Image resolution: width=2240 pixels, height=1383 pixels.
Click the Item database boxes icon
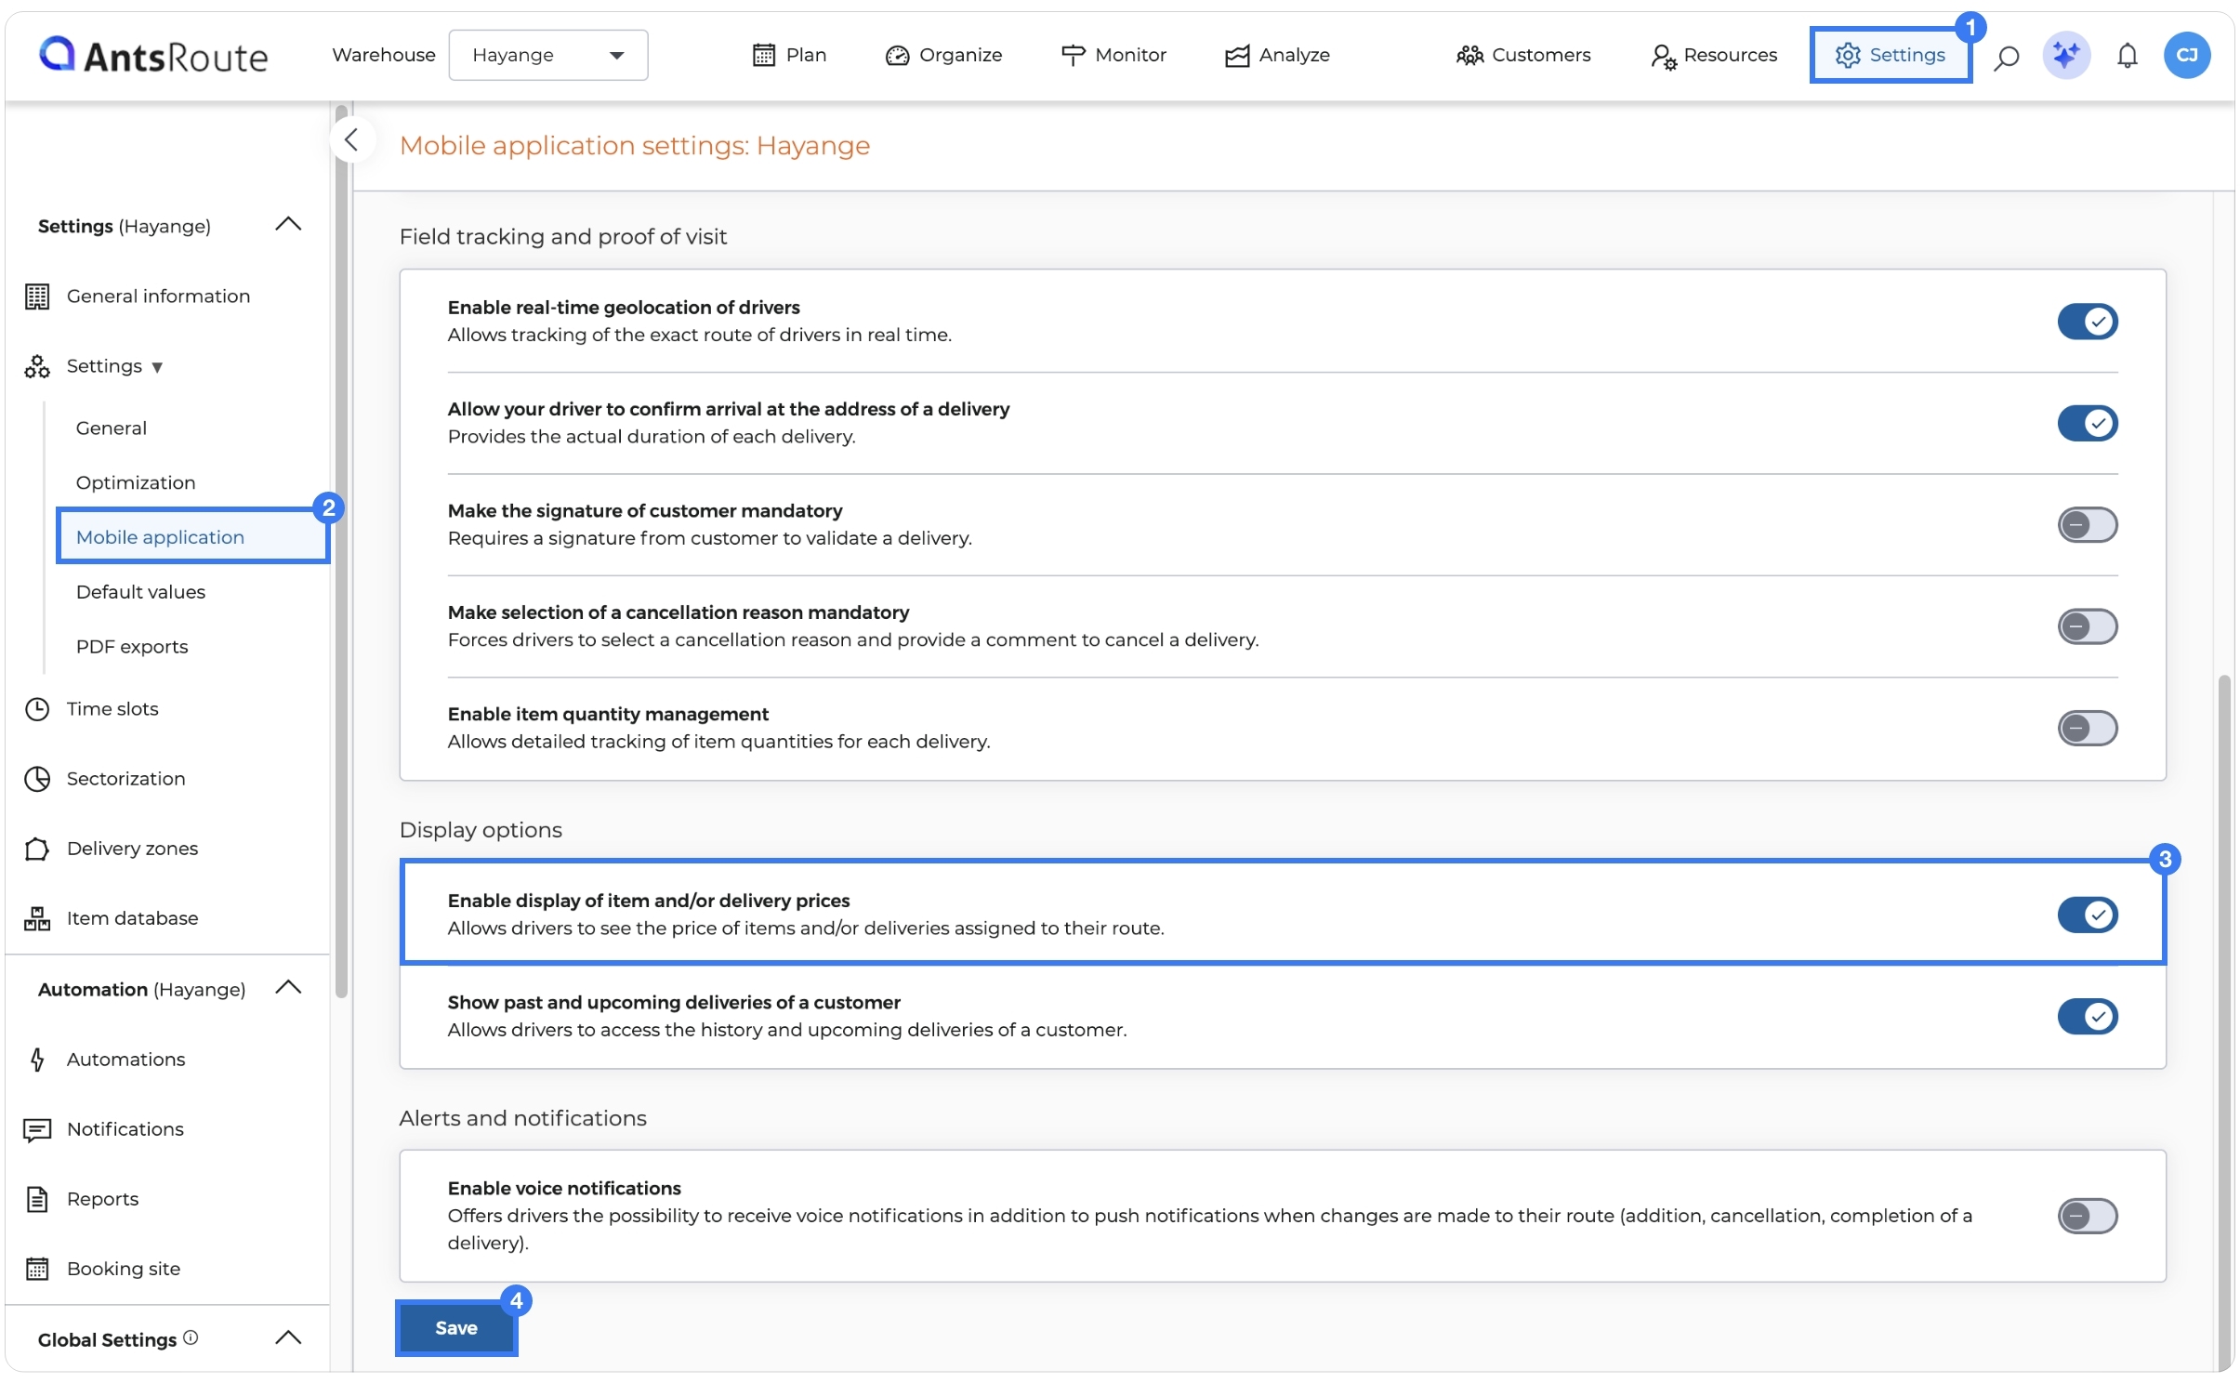(37, 917)
